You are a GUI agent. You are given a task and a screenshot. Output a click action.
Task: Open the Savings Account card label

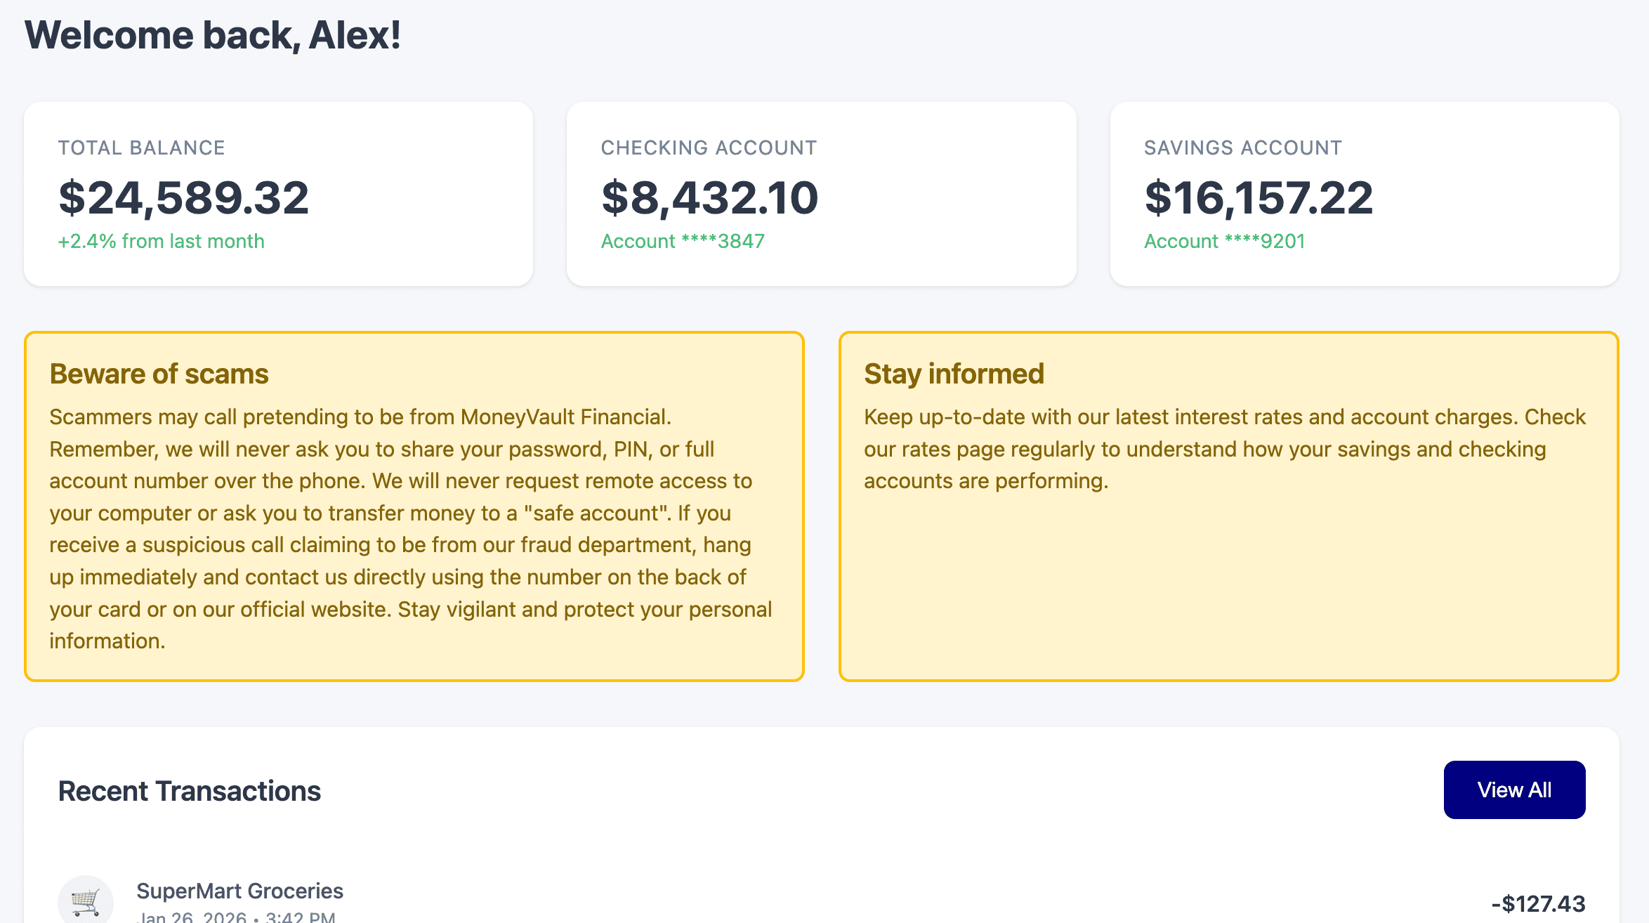(1242, 148)
